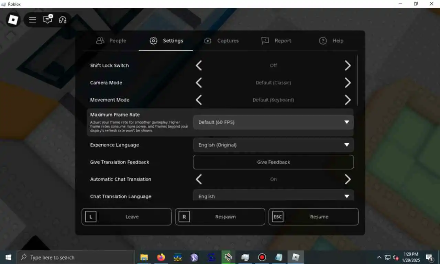
Task: Click the network icon in system tray
Action: 388,257
